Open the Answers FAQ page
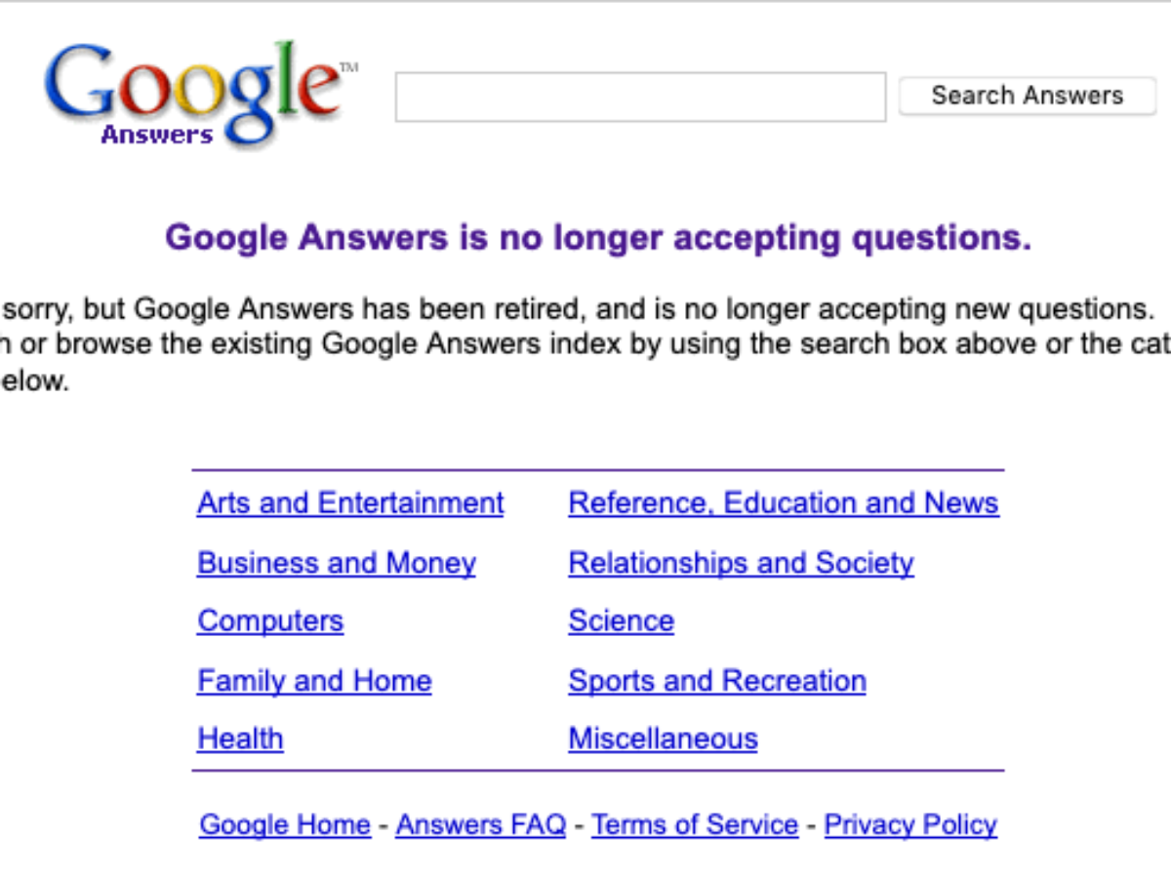Image resolution: width=1171 pixels, height=878 pixels. (481, 825)
